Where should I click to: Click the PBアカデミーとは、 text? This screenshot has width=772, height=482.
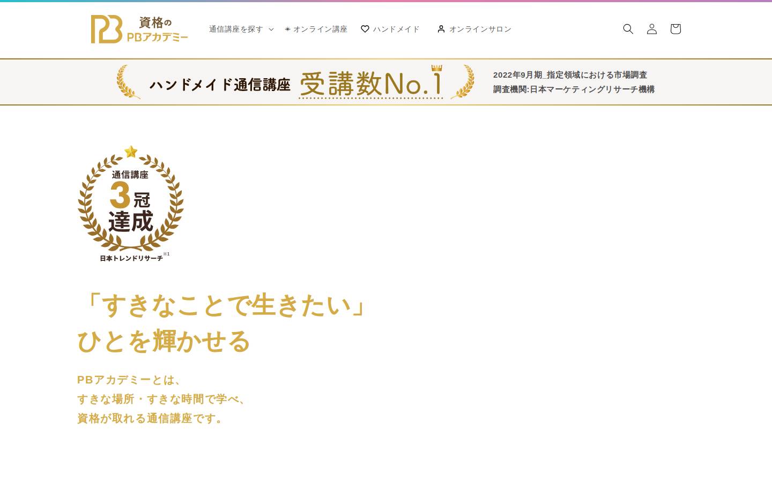pyautogui.click(x=129, y=380)
